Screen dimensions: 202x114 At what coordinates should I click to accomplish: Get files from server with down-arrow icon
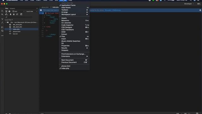tap(10, 14)
